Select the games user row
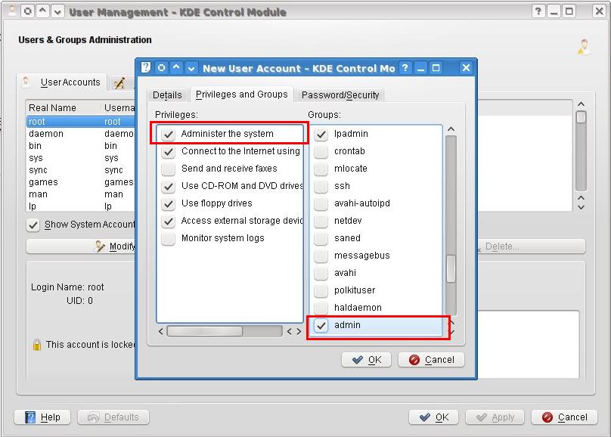 81,182
